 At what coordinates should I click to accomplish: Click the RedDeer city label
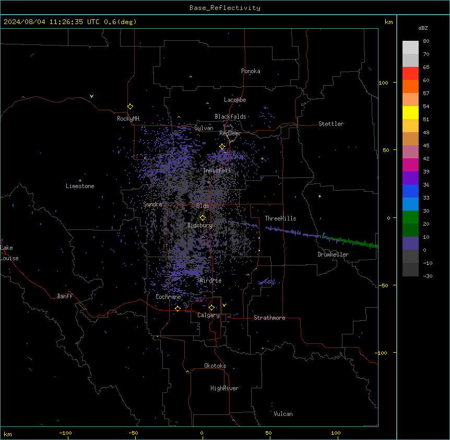click(230, 133)
